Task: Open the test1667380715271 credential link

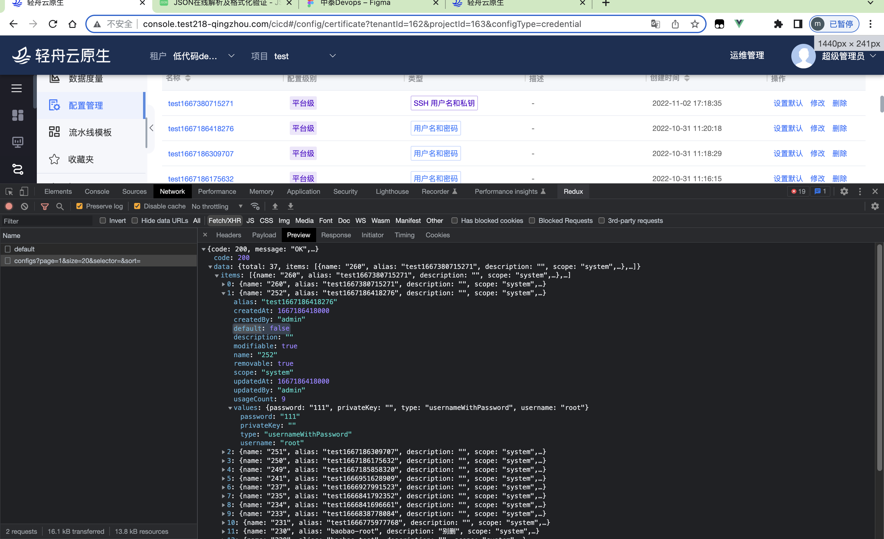Action: click(x=200, y=104)
